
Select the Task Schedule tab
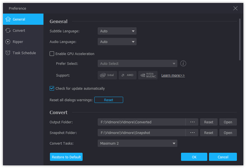pos(24,53)
